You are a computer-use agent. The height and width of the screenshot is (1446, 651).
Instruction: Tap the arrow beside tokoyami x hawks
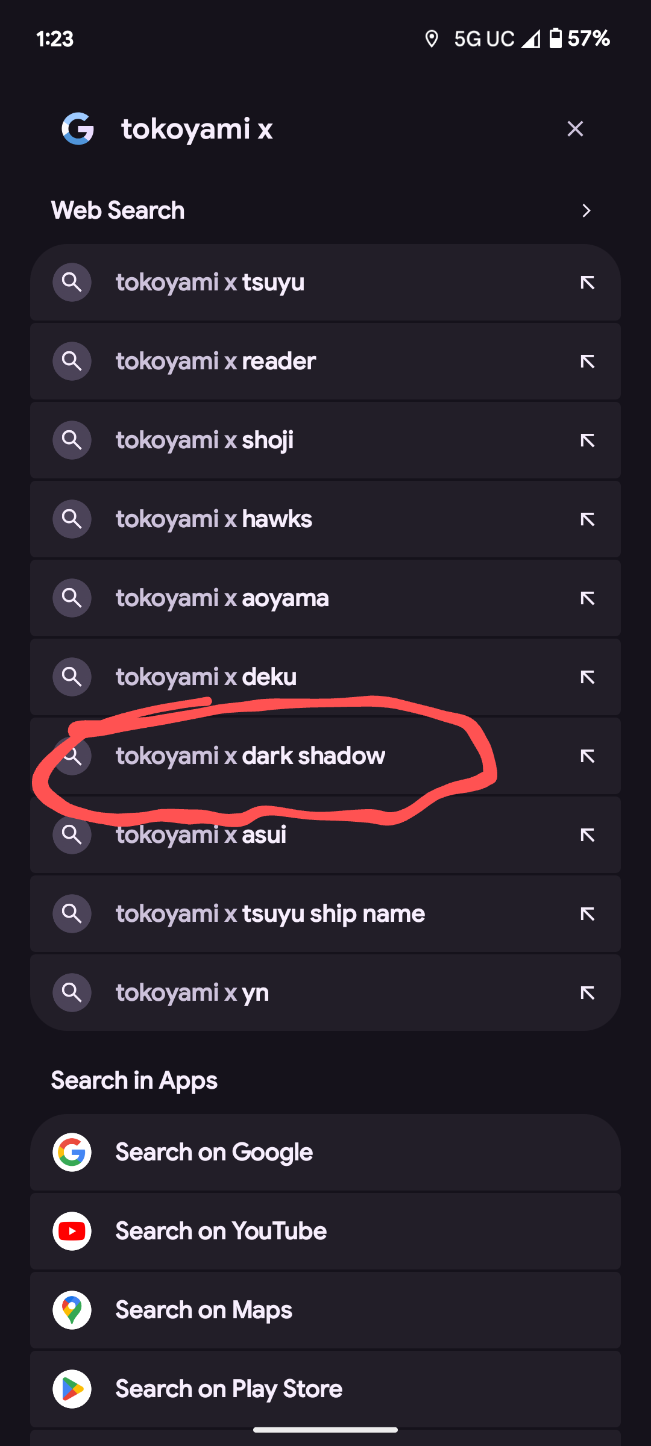(587, 519)
